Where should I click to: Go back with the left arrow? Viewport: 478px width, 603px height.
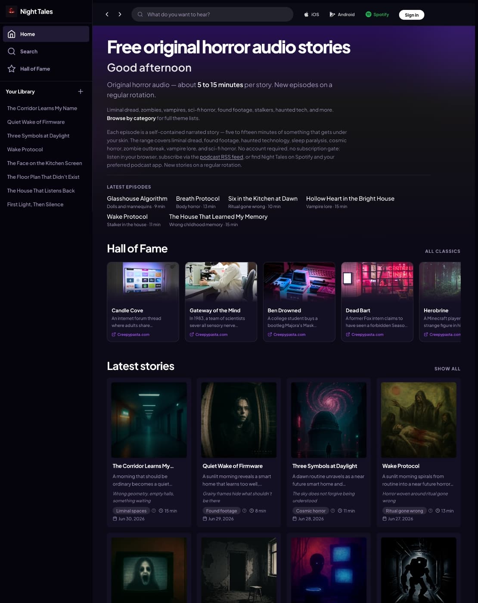click(107, 14)
